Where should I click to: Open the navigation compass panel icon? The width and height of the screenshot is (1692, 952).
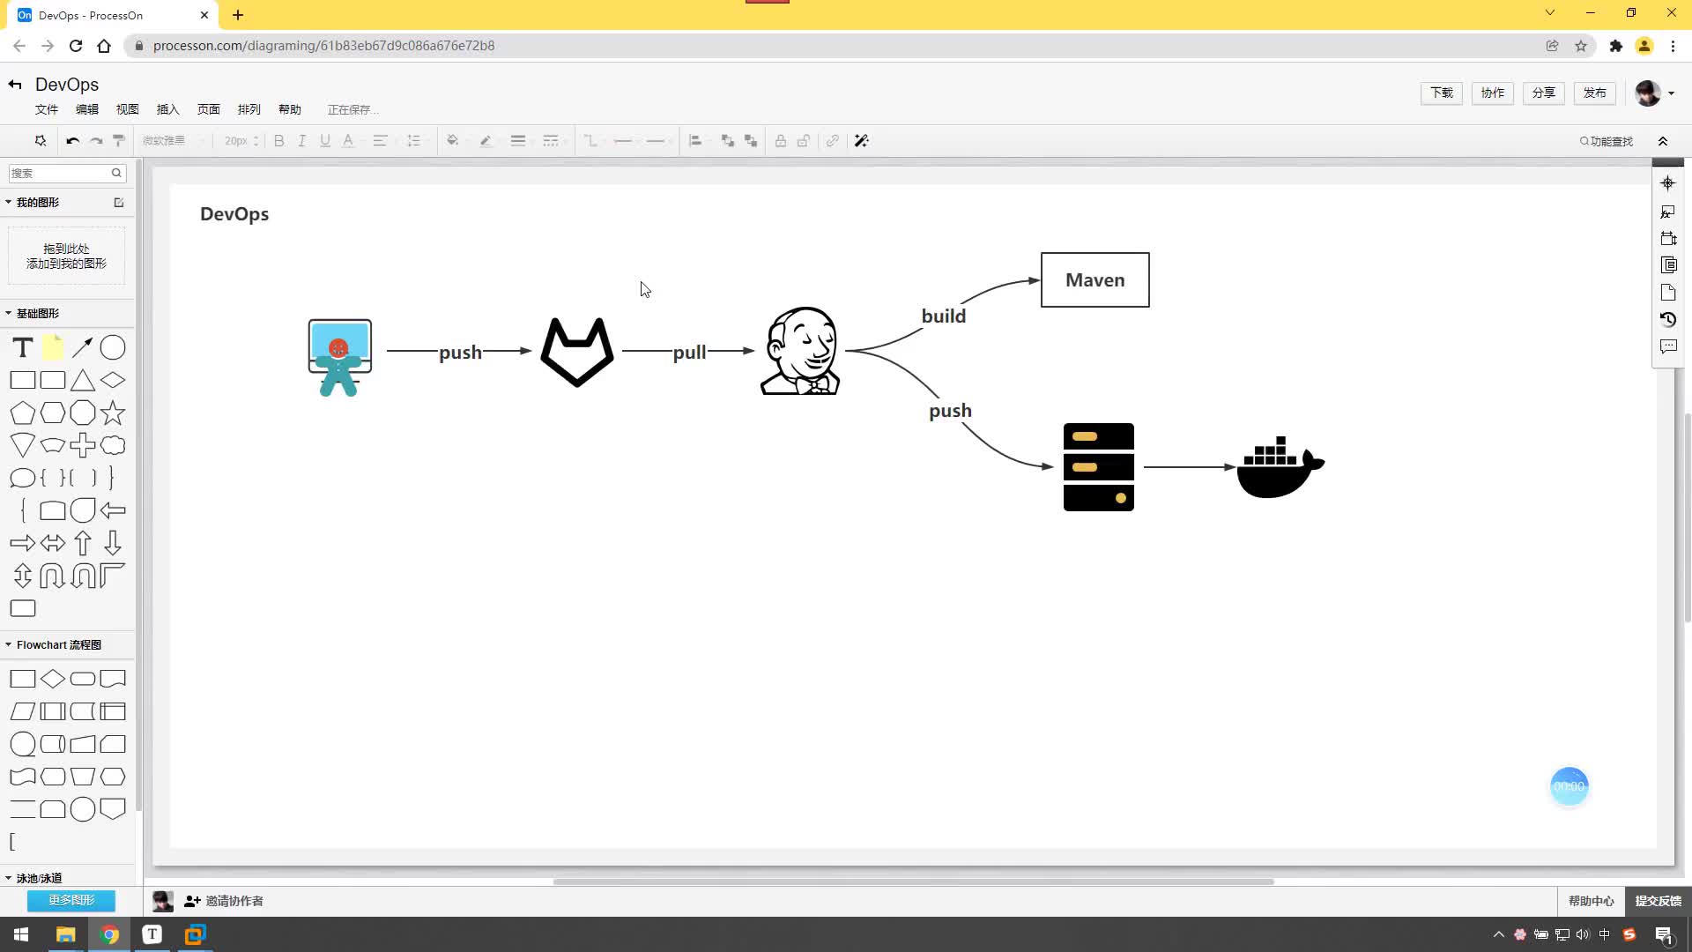(x=1668, y=183)
